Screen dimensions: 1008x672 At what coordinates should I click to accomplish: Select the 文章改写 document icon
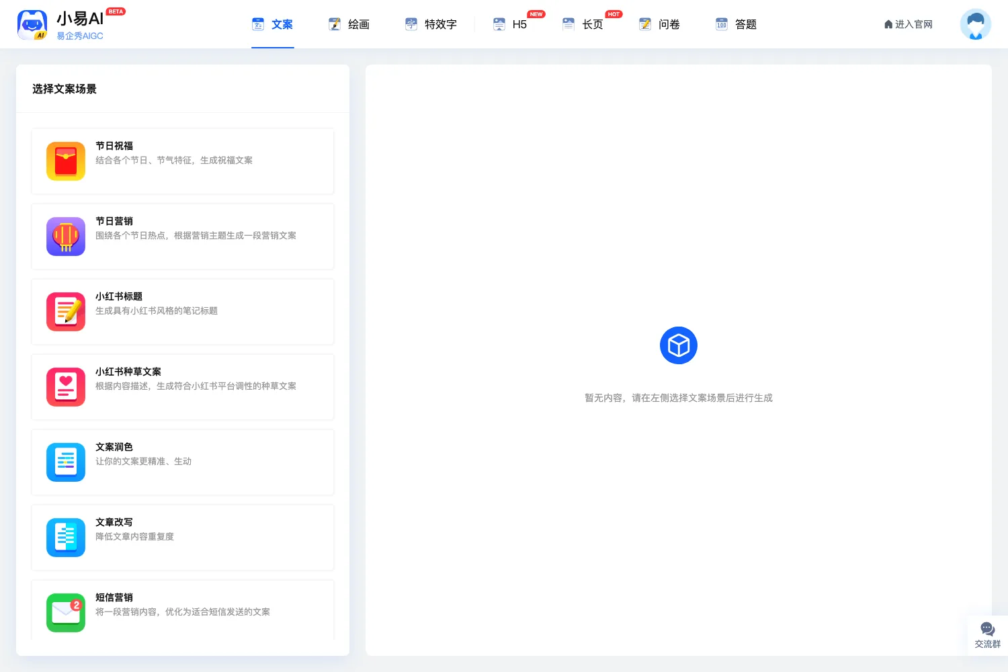[x=66, y=538]
